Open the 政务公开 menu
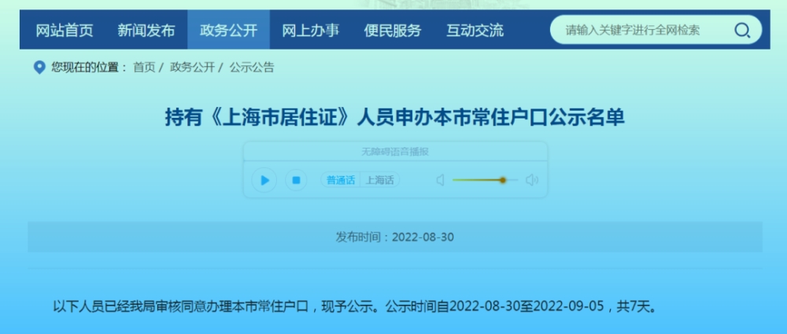 click(x=228, y=30)
